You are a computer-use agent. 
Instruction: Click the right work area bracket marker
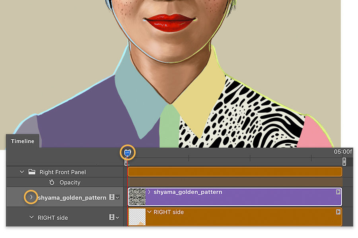344,162
